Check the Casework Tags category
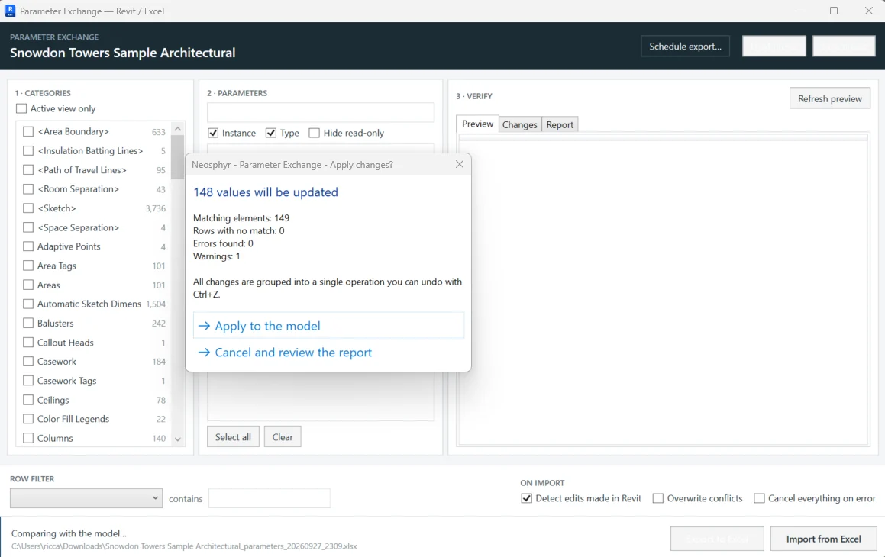The width and height of the screenshot is (885, 557). pyautogui.click(x=28, y=381)
